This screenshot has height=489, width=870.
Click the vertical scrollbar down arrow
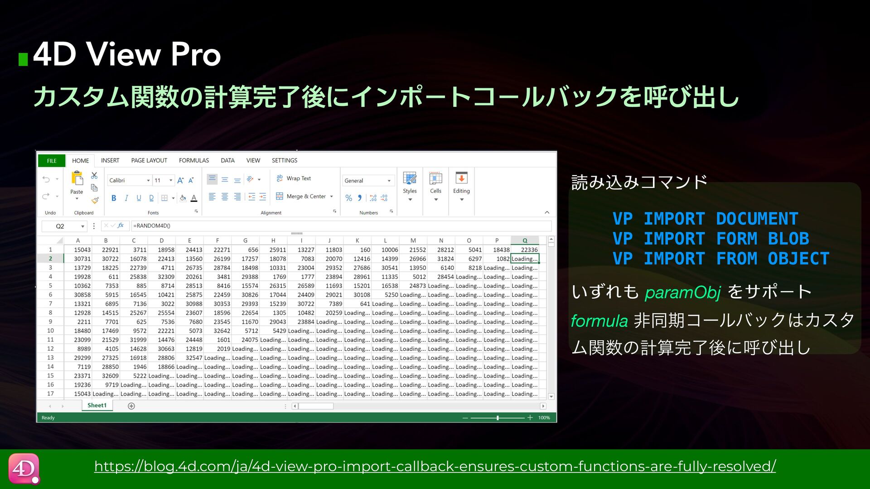coord(551,397)
